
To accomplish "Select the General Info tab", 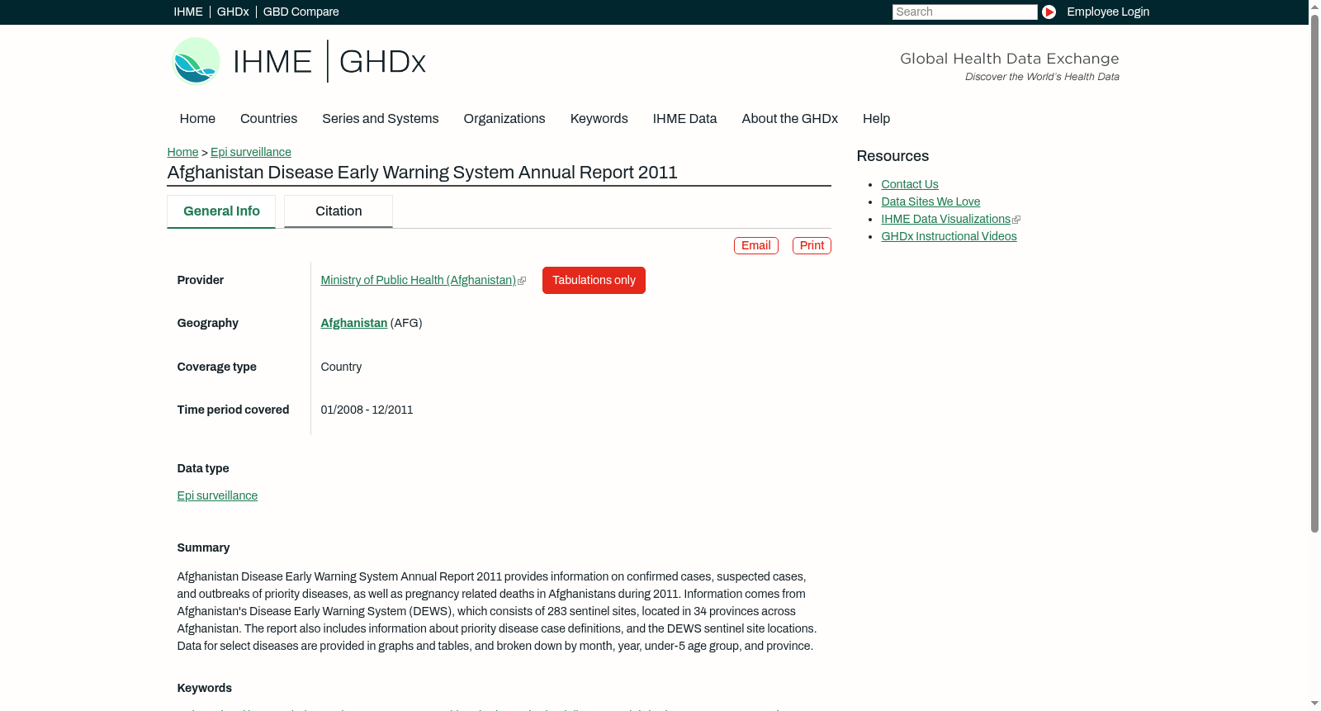I will point(221,211).
